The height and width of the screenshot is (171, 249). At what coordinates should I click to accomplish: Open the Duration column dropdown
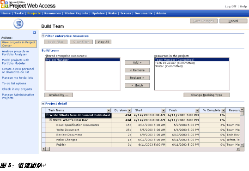point(129,110)
